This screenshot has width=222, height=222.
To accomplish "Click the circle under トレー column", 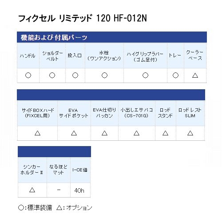I will coord(175,75).
